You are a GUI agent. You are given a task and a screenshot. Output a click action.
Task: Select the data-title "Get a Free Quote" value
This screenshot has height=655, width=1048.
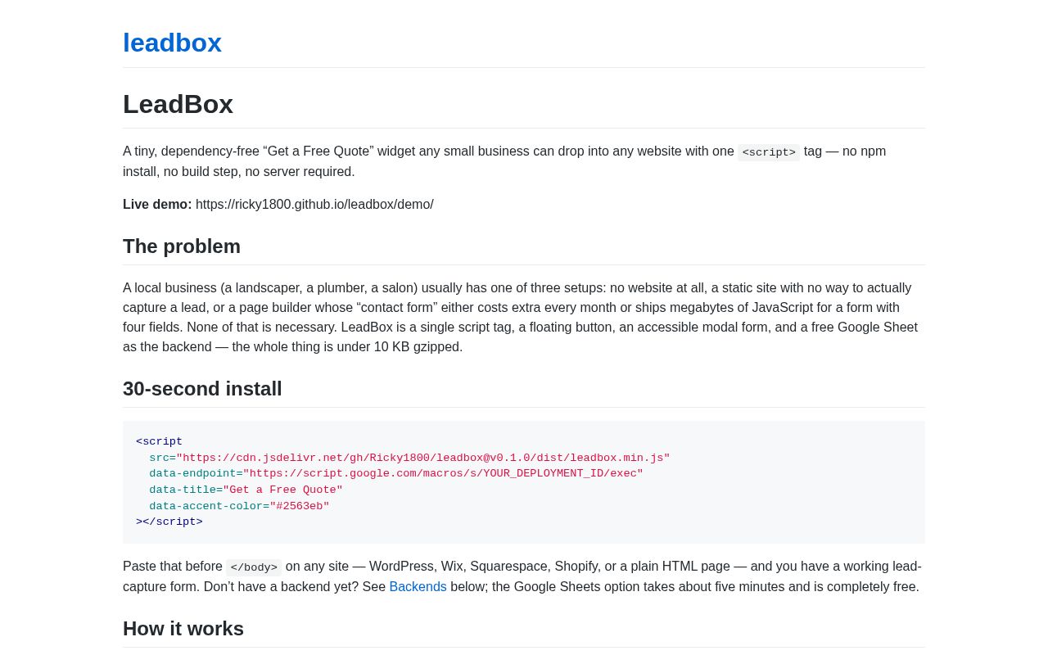tap(283, 490)
